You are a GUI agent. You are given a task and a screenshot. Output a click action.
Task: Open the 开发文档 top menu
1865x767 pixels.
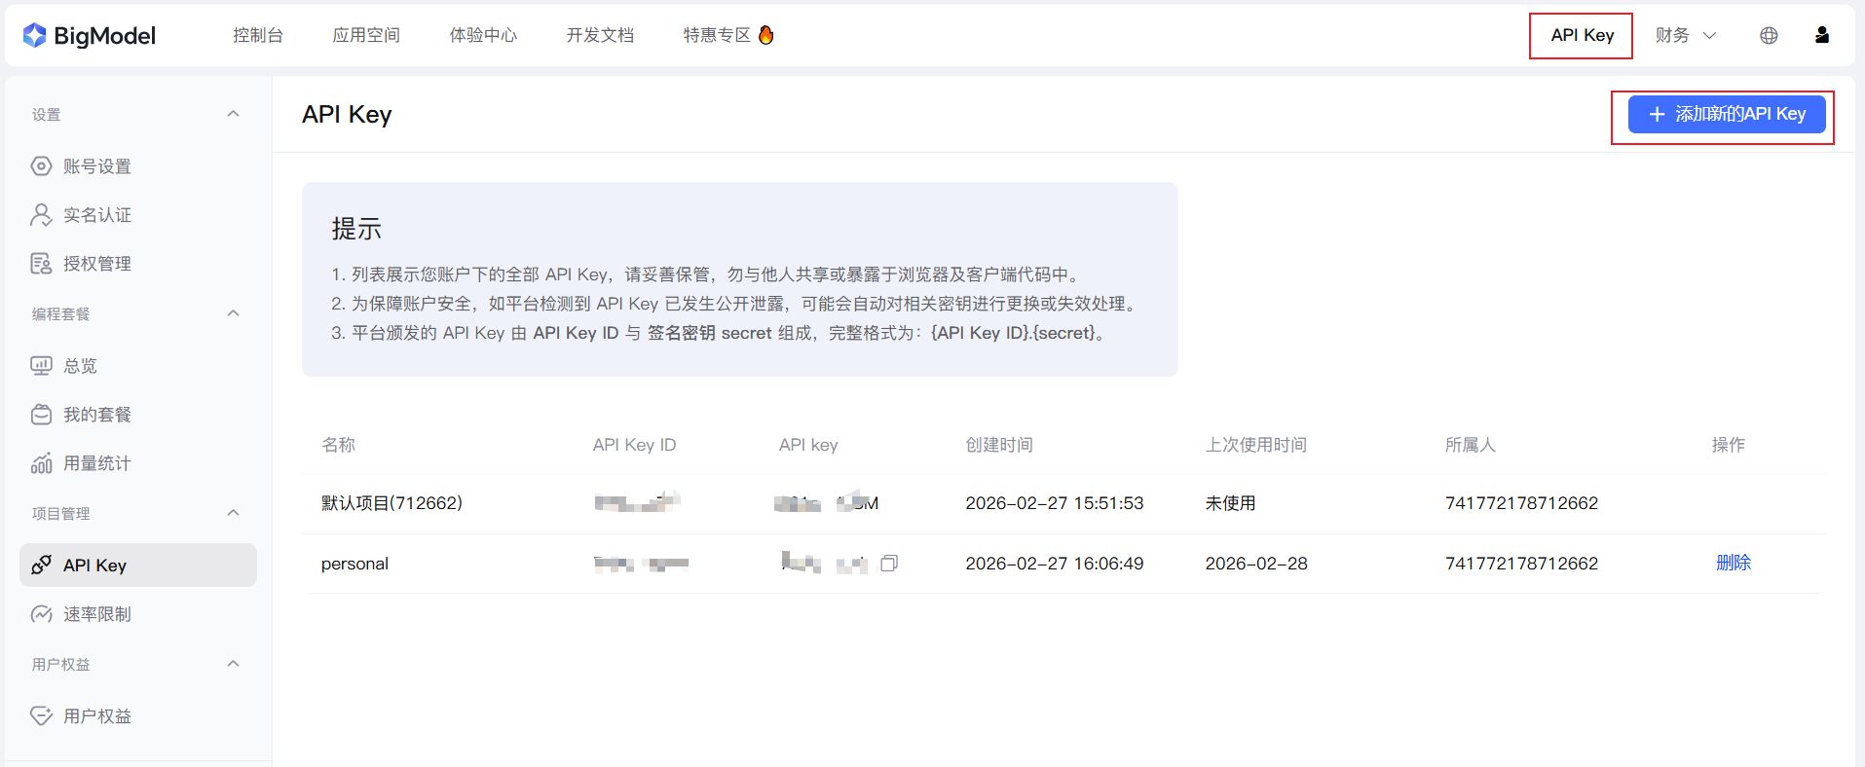coord(600,35)
